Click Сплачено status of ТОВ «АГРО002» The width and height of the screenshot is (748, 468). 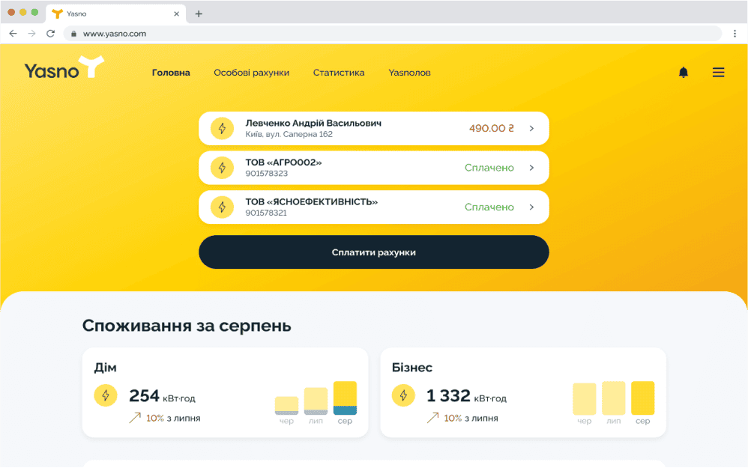point(489,168)
